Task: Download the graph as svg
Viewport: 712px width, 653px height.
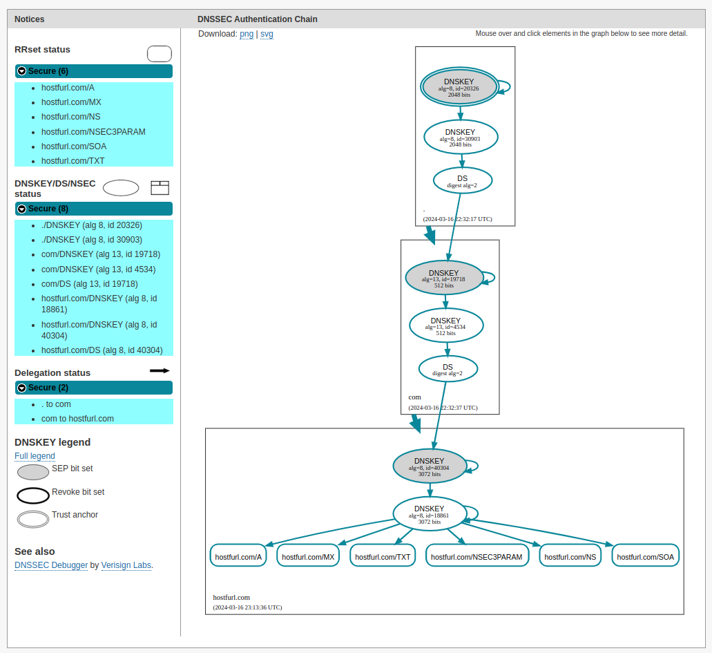Action: tap(267, 34)
